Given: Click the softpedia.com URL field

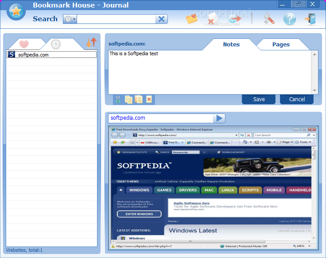Looking at the screenshot, I should pyautogui.click(x=161, y=118).
